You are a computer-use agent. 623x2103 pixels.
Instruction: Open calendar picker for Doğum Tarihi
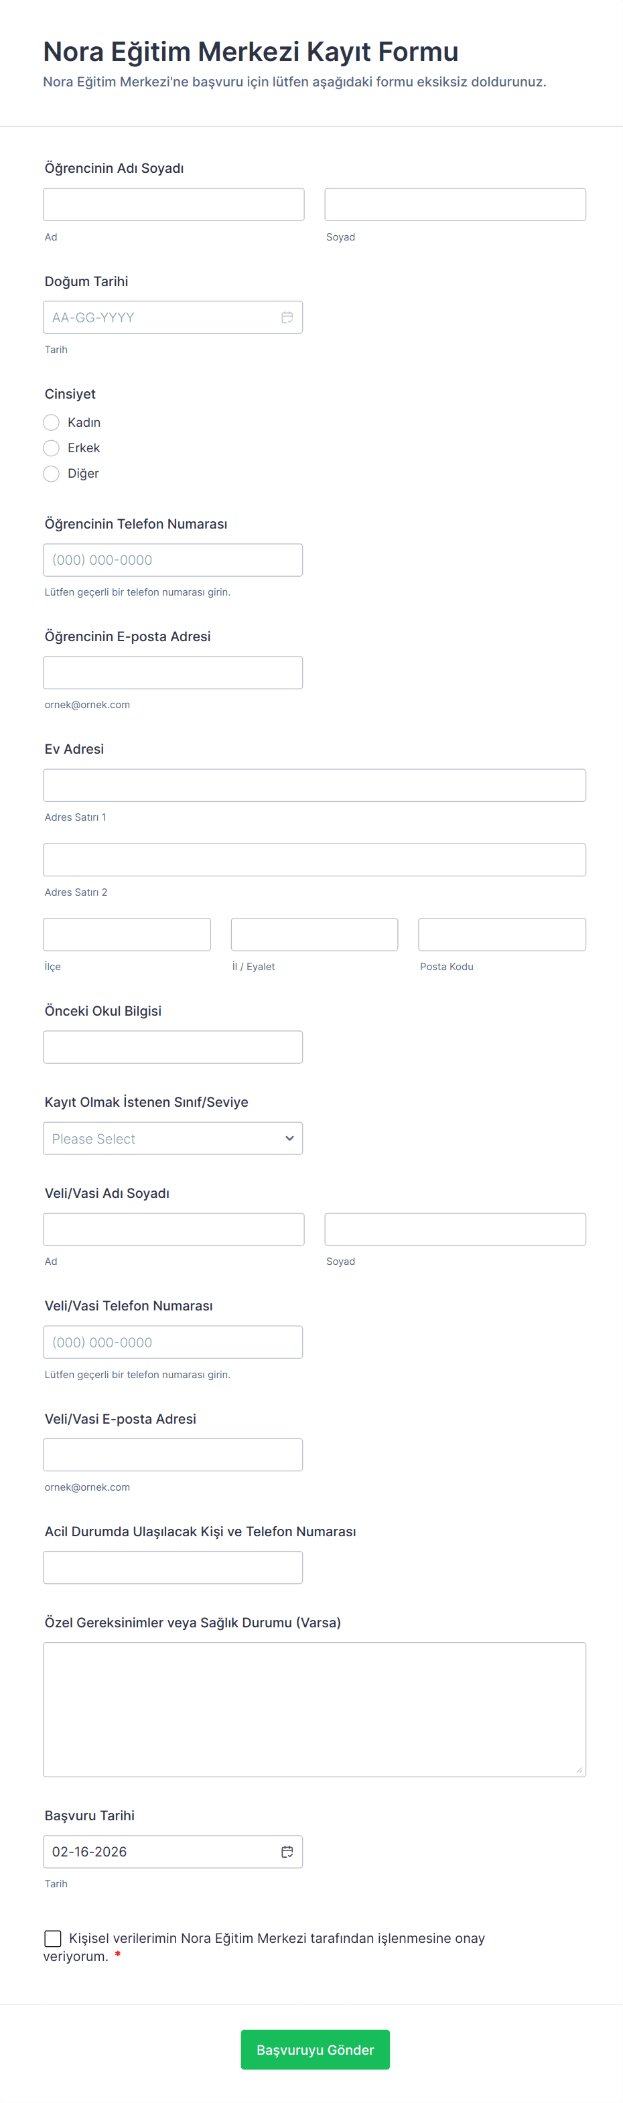pos(287,318)
